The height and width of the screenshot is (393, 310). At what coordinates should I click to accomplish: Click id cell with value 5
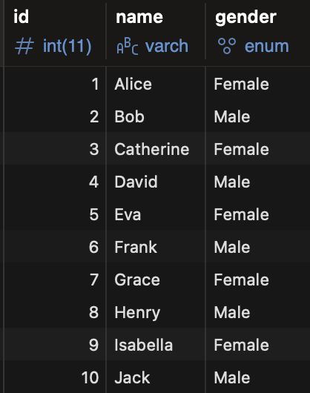[55, 214]
